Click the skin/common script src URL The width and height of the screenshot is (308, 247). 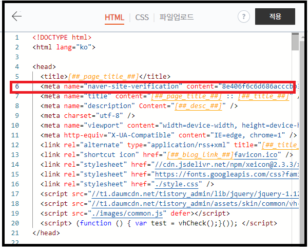pyautogui.click(x=195, y=204)
